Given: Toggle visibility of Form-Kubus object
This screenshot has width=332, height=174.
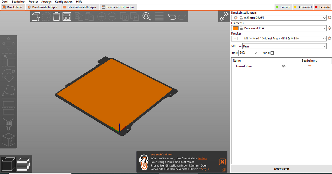Looking at the screenshot, I should pos(284,66).
